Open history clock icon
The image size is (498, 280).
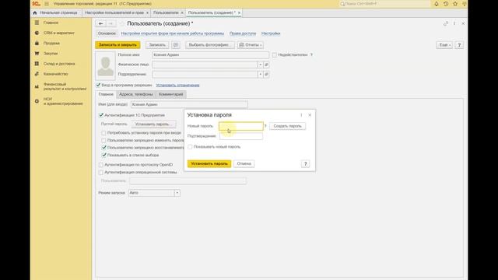tap(446, 4)
